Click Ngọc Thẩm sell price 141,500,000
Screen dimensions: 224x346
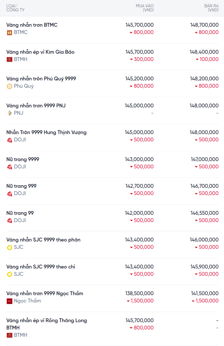tap(204, 293)
